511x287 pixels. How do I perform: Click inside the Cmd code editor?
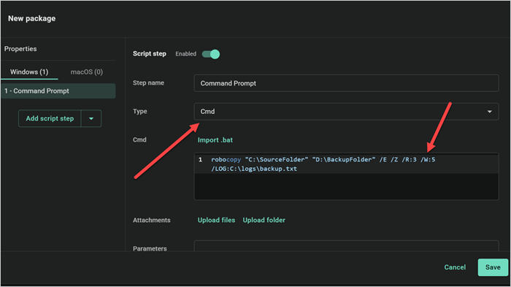346,176
